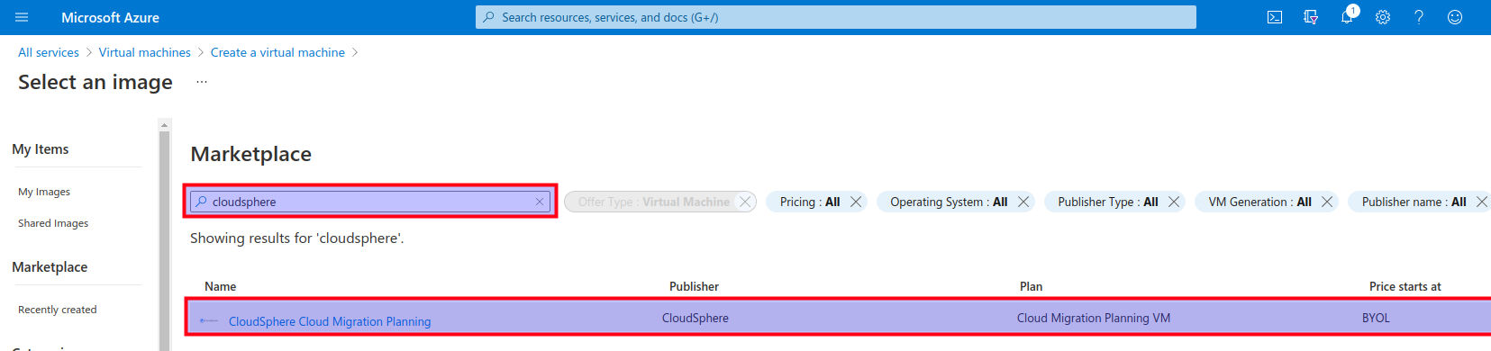Remove the Pricing filter
This screenshot has height=351, width=1491.
(856, 202)
